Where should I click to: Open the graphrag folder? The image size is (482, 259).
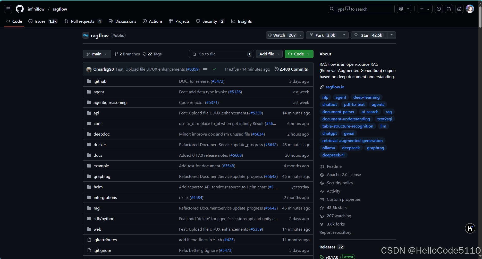coord(102,176)
